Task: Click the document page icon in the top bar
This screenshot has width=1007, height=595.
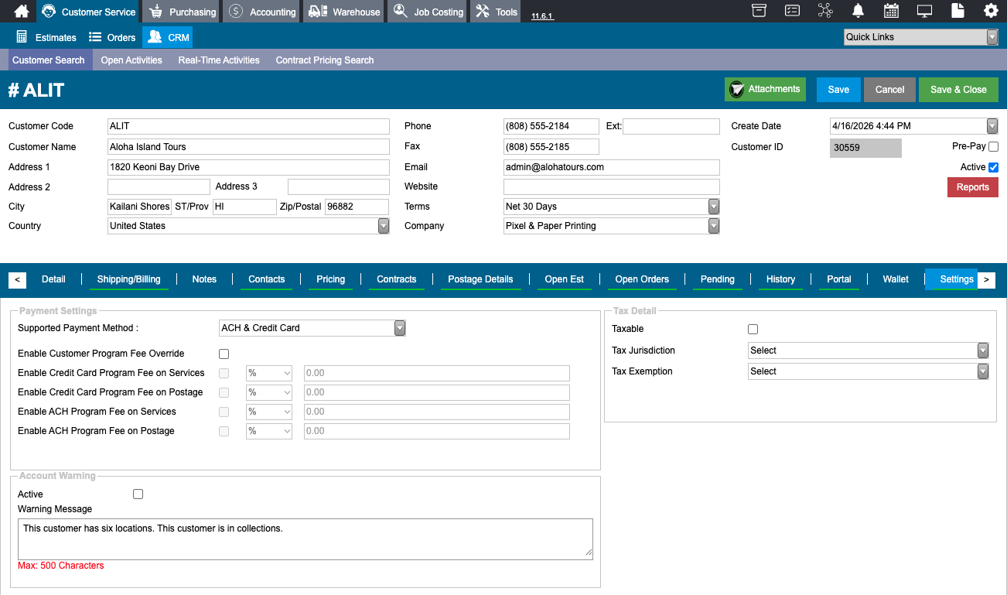Action: 958,11
